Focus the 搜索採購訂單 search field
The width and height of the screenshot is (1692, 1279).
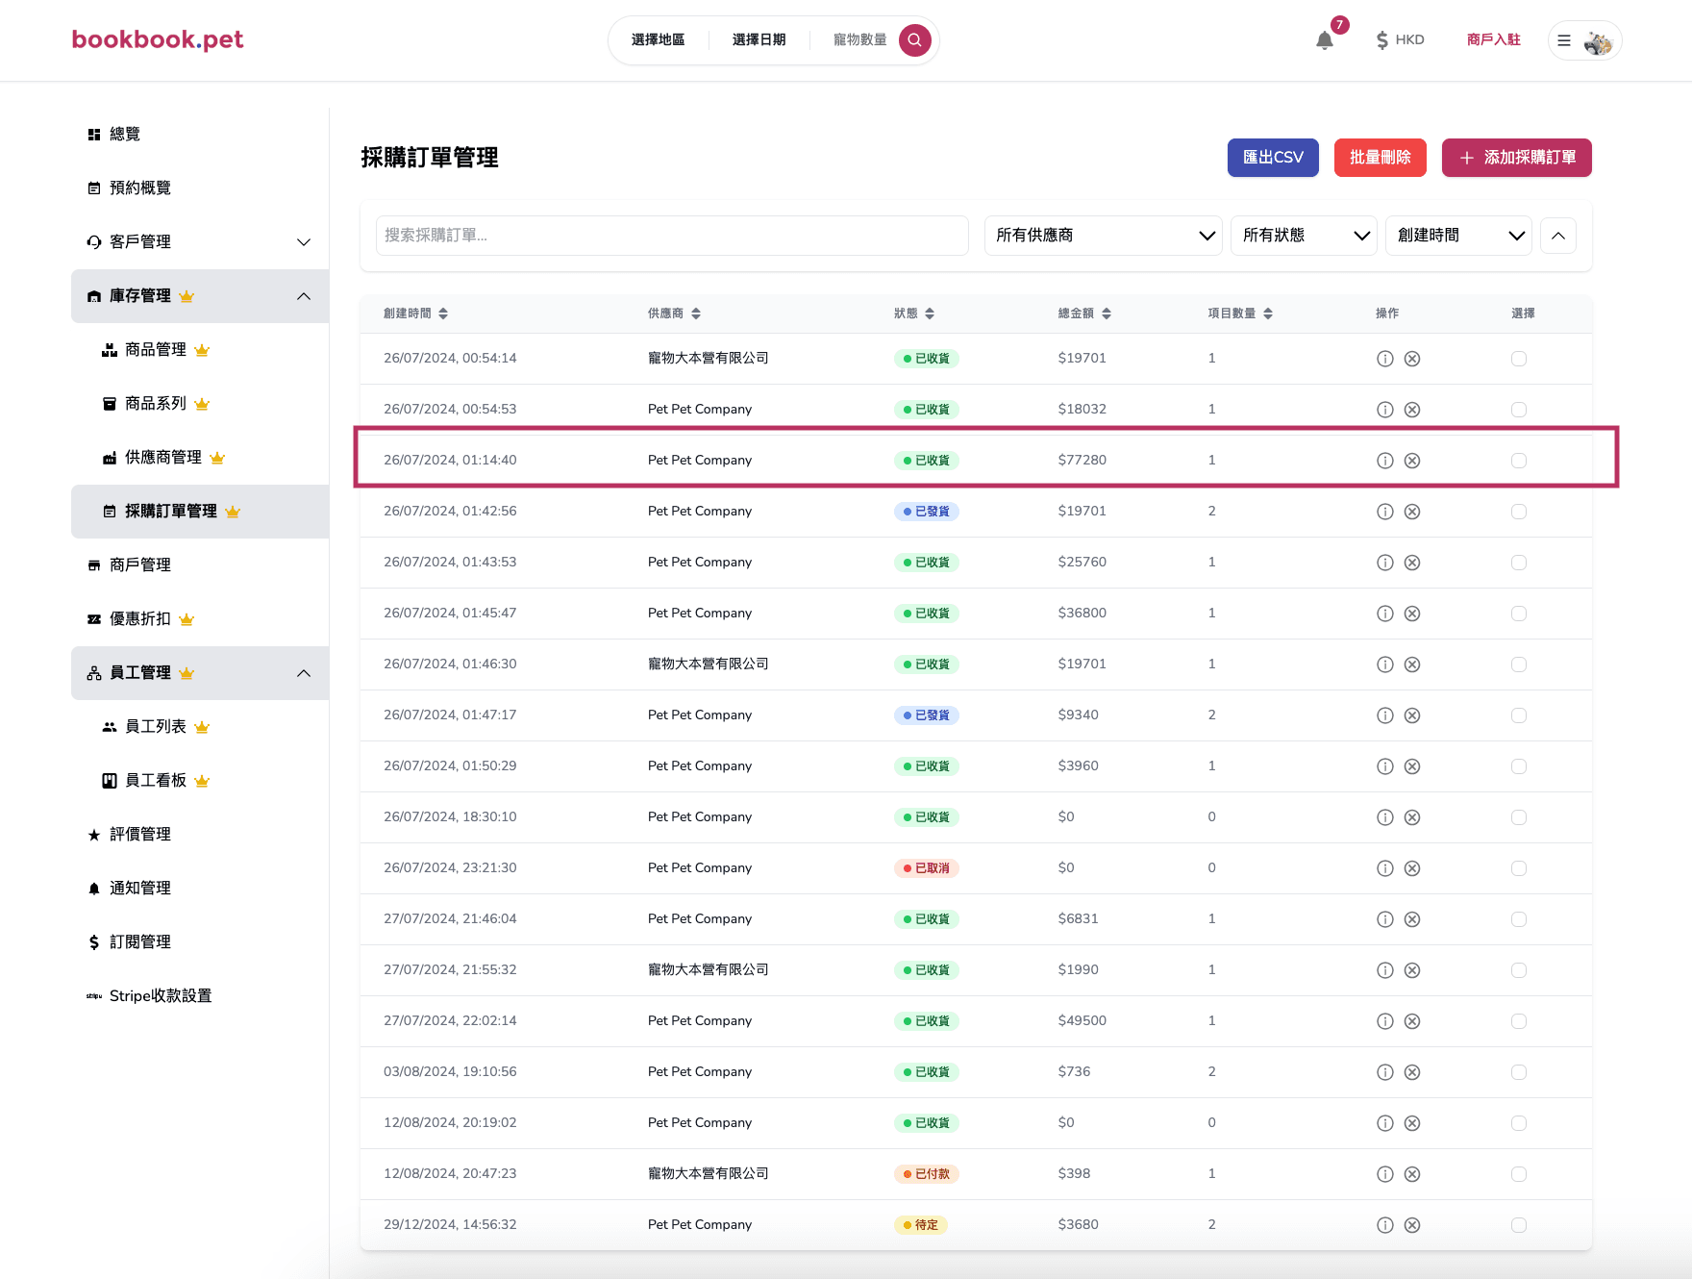672,236
